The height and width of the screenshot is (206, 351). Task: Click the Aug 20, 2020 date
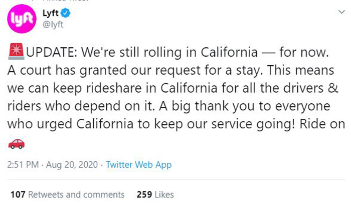click(x=72, y=165)
